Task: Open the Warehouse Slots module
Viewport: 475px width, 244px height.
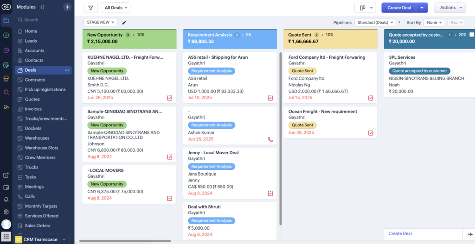Action: pos(41,148)
